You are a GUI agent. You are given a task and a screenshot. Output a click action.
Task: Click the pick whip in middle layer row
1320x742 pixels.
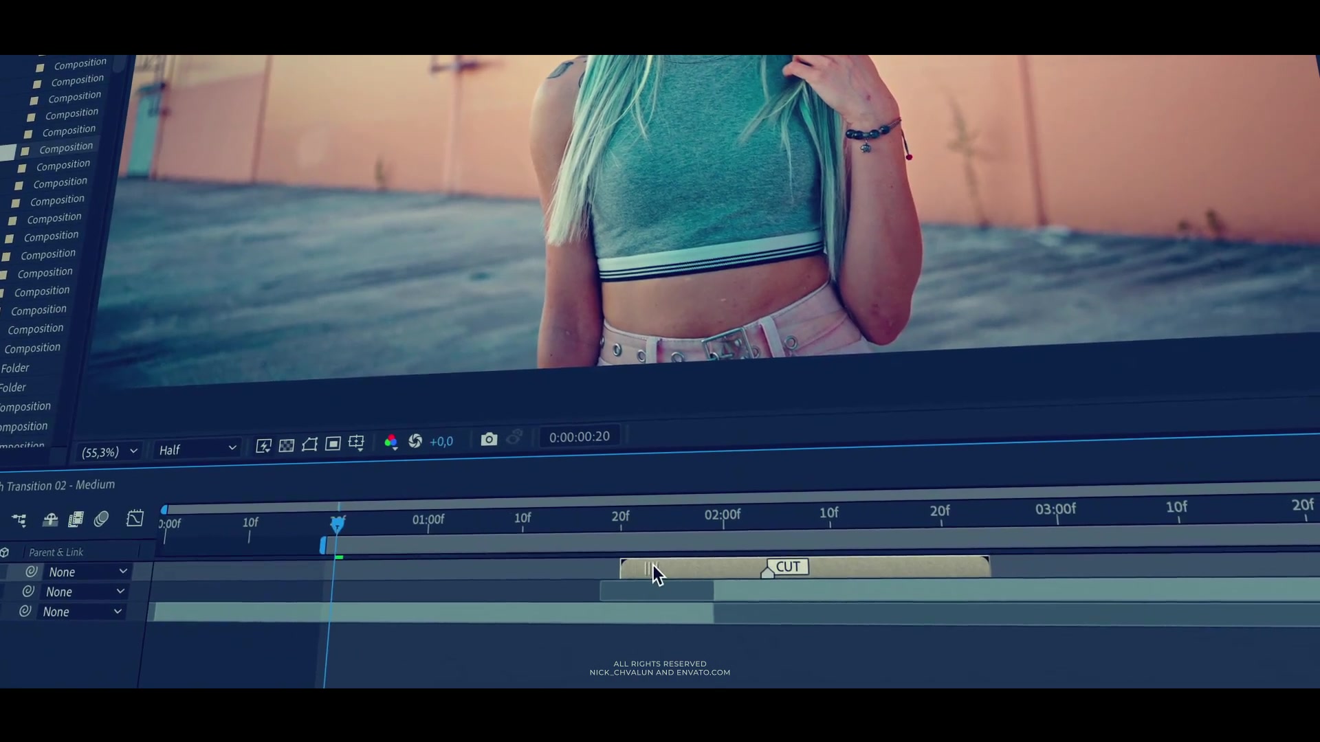tap(28, 592)
